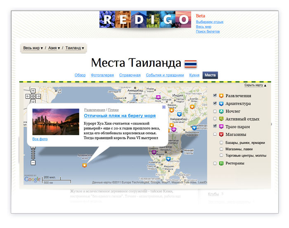Expand the Азия breadcrumb dropdown
This screenshot has width=289, height=228.
click(54, 48)
